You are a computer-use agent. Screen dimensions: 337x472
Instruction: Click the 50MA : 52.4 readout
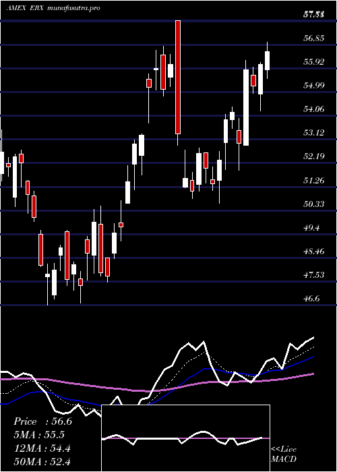(x=42, y=461)
